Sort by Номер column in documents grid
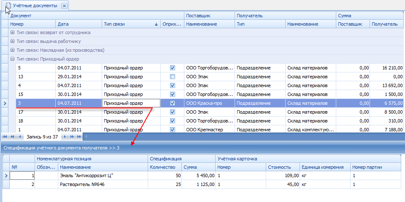Image resolution: width=405 pixels, height=202 pixels. point(32,24)
